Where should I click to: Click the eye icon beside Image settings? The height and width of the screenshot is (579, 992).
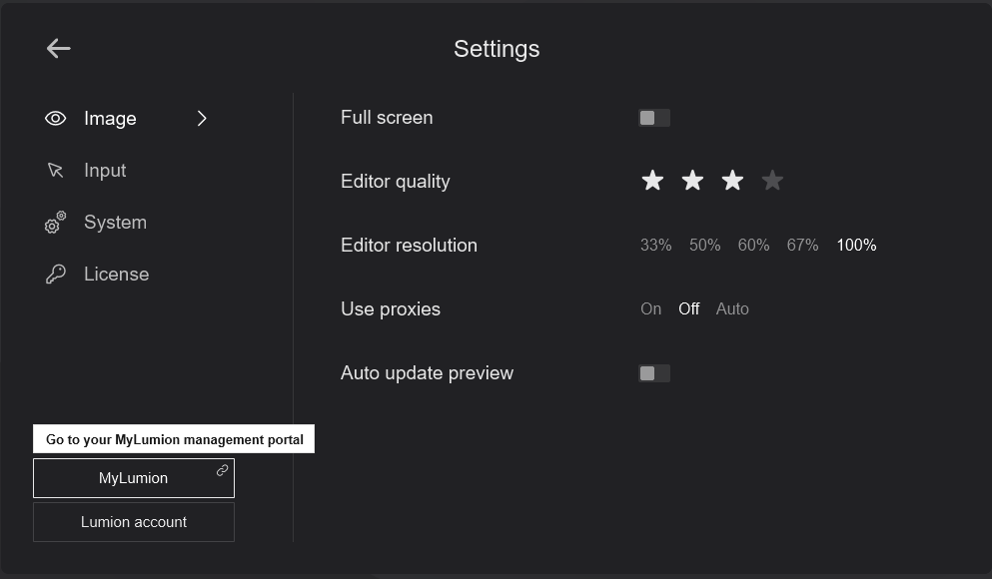(56, 118)
